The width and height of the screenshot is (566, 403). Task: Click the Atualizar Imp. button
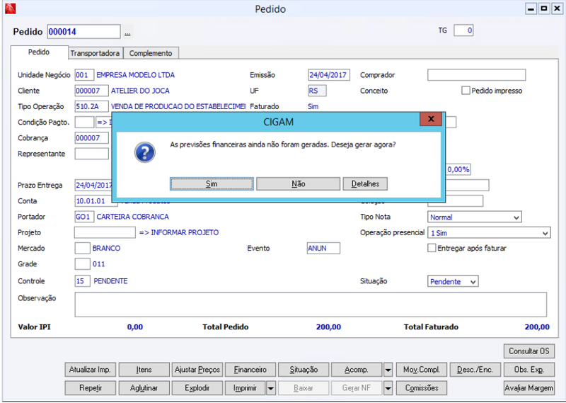tap(91, 370)
